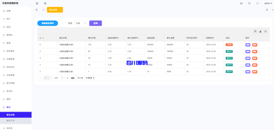Viewport: 274px width, 130px height.
Task: Open the theme palette icon
Action: tap(242, 3)
